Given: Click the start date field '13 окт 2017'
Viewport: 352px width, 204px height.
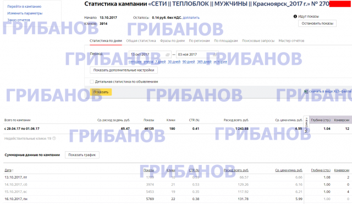Looking at the screenshot, I should 150,54.
